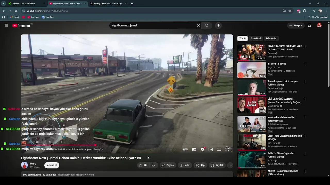Screen dimensions: 330x185
Task: Open more actions for the video
Action: click(x=230, y=165)
